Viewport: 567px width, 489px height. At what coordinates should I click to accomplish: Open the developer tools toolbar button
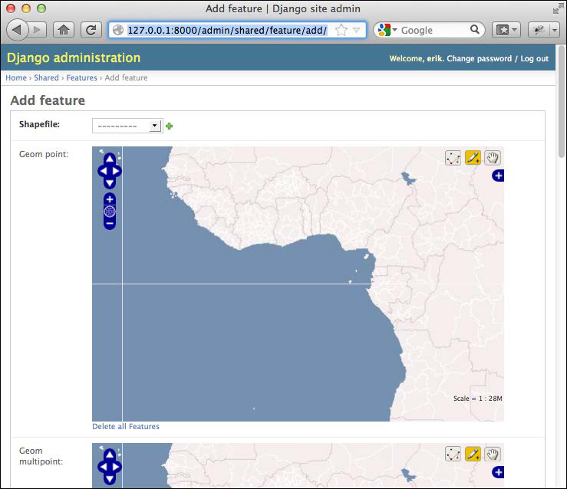(539, 30)
